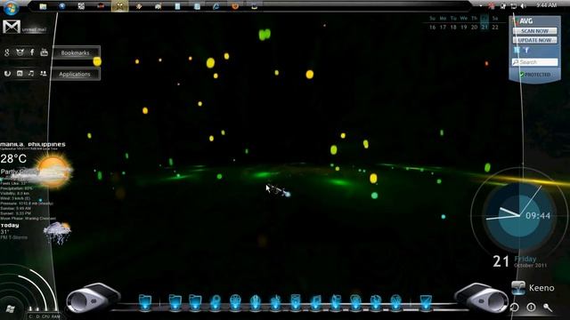Select day 16 on the calendar

(432, 28)
